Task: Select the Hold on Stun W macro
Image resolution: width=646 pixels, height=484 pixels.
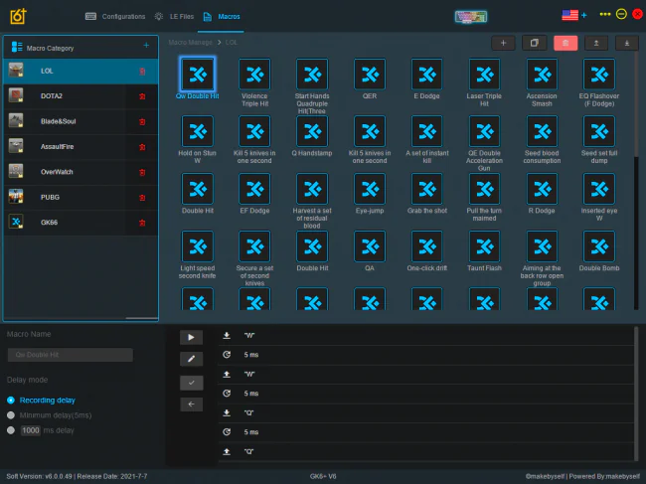Action: [x=198, y=132]
